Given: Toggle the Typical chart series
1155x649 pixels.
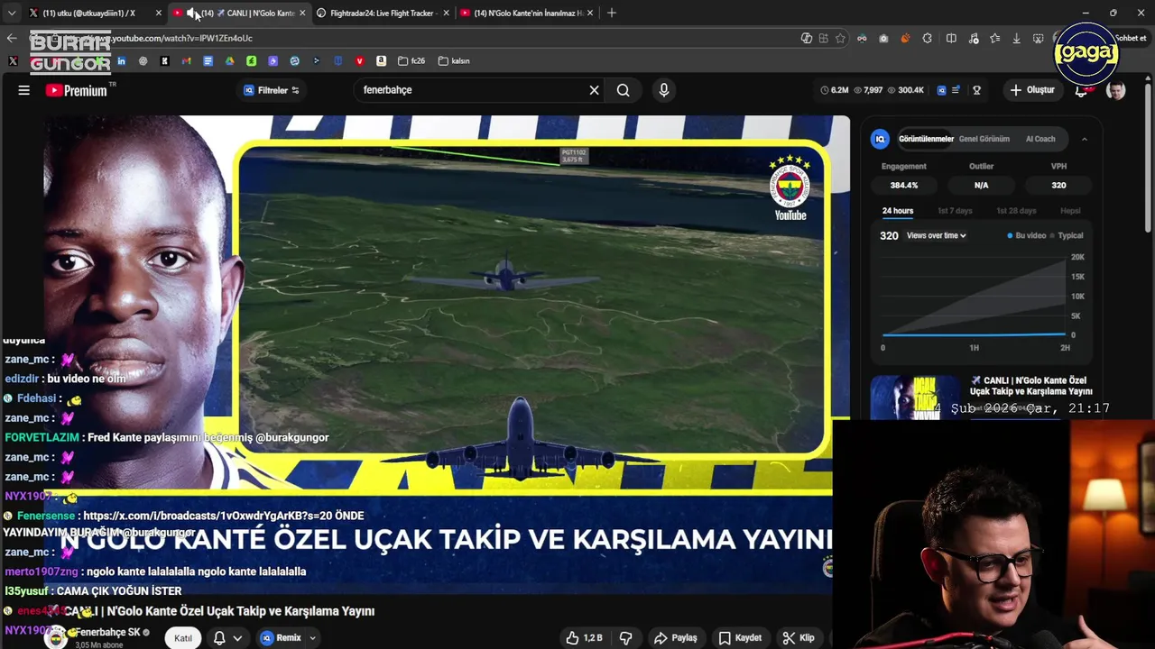Looking at the screenshot, I should (x=1066, y=235).
